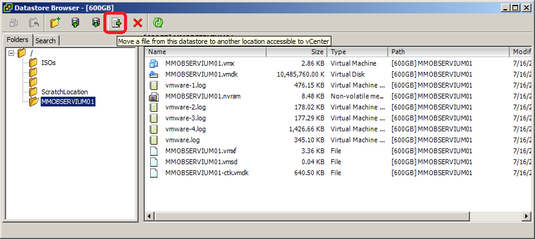Screen dimensions: 535x239
Task: Create a new folder using toolbar icon
Action: point(55,23)
